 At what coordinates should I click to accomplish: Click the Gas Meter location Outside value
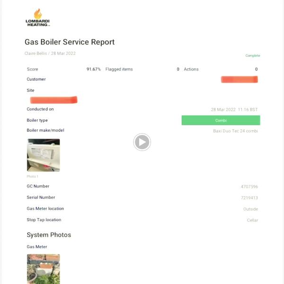250,209
